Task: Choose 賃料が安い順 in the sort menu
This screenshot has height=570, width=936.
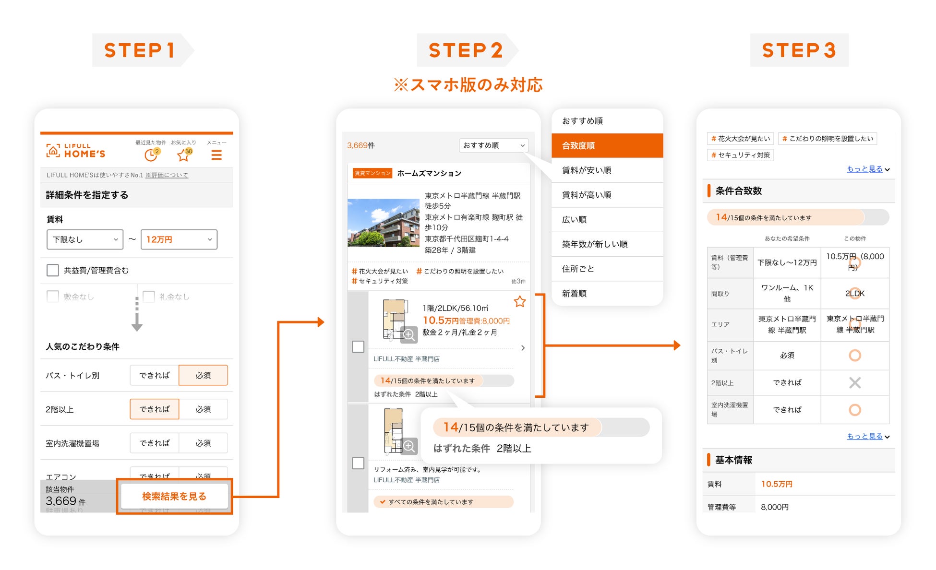Action: [x=607, y=170]
